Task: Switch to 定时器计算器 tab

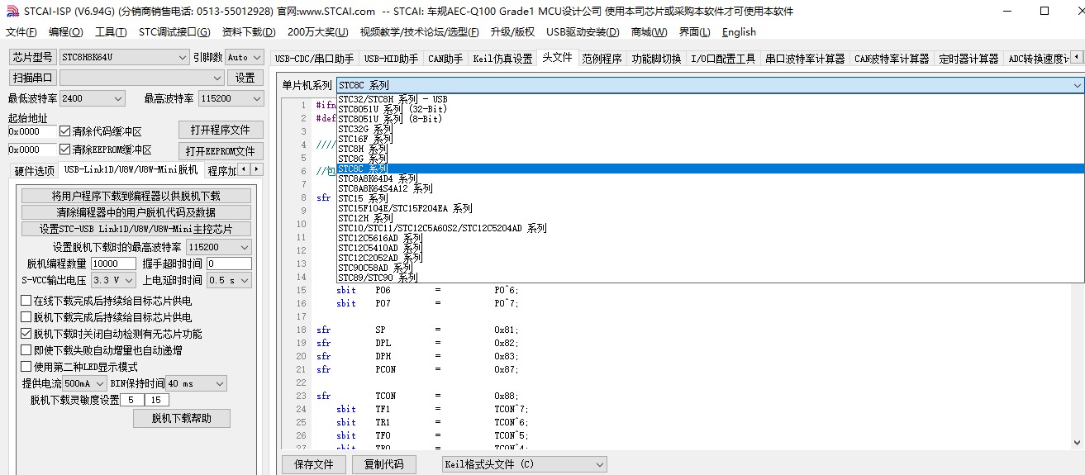Action: pos(968,59)
